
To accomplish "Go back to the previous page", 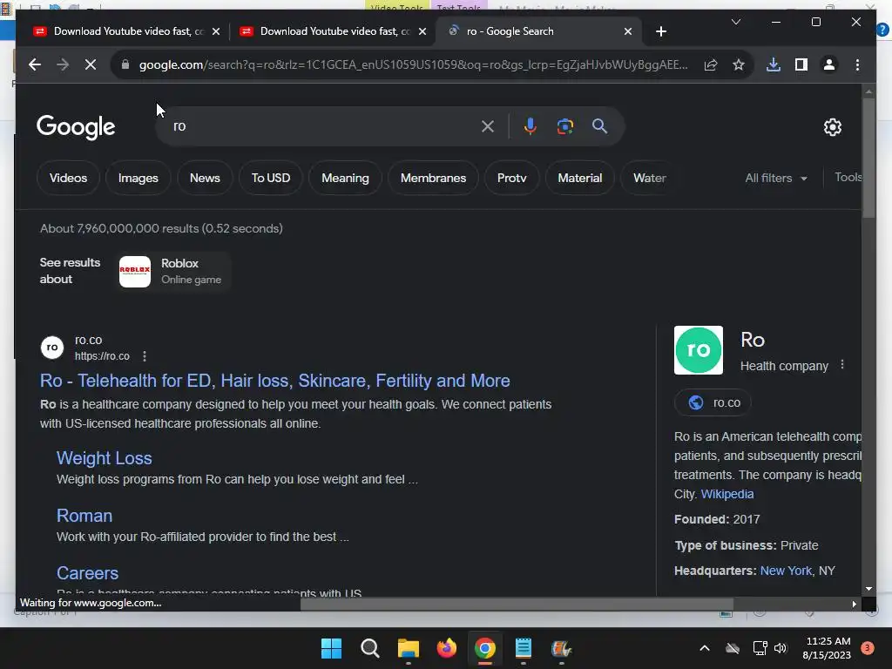I will click(35, 64).
